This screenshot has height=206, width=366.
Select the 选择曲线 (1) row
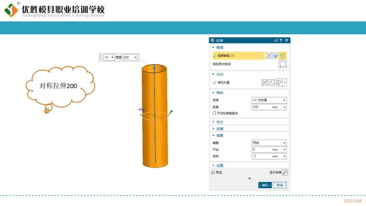pos(238,55)
